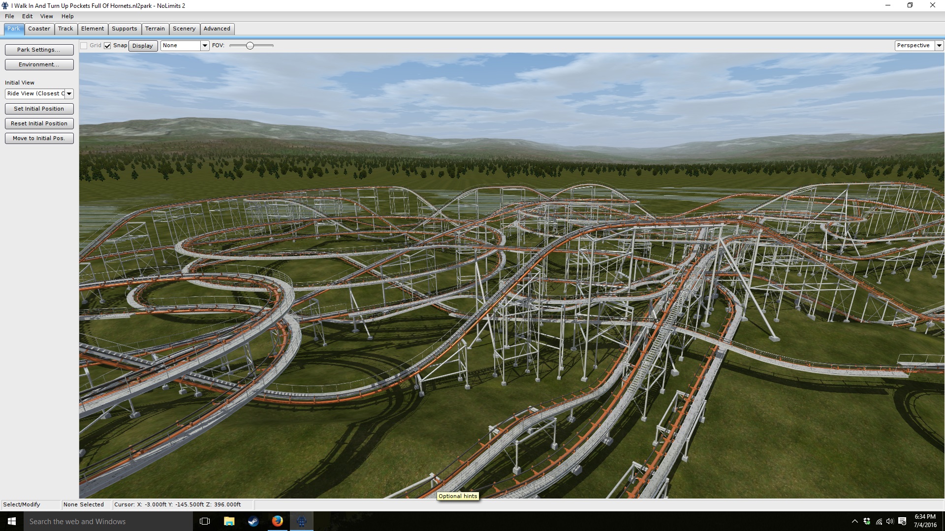Click the NoLimits 2 taskbar icon

pyautogui.click(x=302, y=521)
